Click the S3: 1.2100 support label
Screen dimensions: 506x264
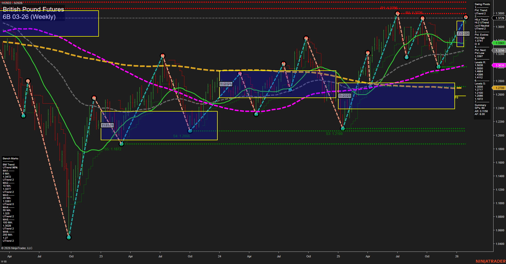tap(334, 133)
